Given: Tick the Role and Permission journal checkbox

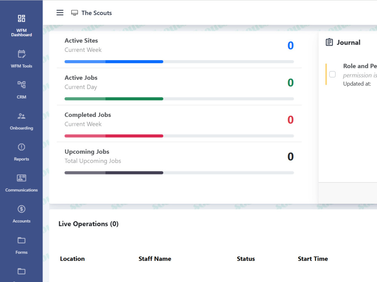Looking at the screenshot, I should (x=332, y=74).
